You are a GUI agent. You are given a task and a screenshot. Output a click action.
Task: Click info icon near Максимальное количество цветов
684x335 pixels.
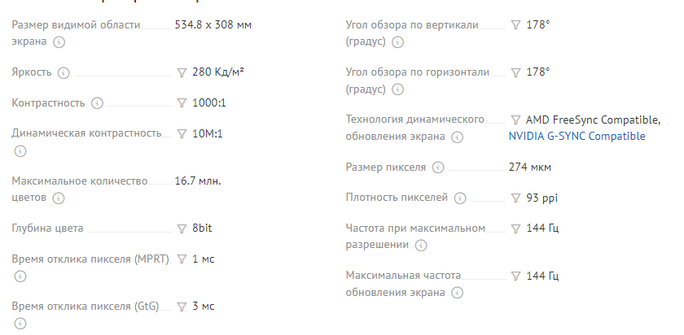click(x=58, y=198)
